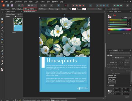
Task: Expand the Baseline Grid section
Action: click(112, 75)
